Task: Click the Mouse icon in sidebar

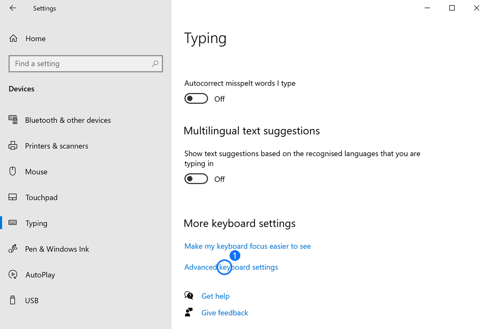Action: click(13, 171)
